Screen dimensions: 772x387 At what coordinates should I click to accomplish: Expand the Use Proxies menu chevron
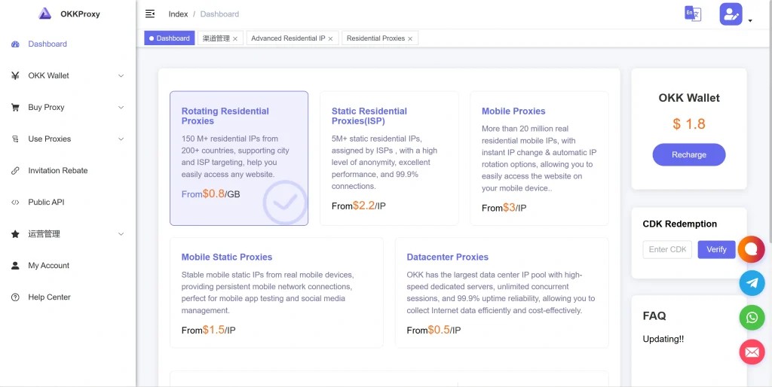121,139
